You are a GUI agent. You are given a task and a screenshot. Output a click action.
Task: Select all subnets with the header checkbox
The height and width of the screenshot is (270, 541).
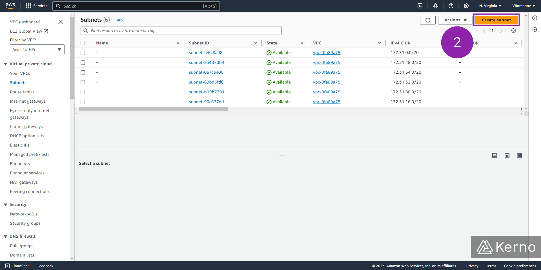coord(83,43)
